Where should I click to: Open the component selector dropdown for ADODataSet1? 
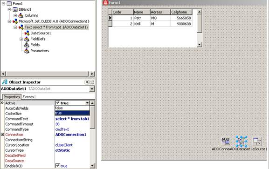[x=92, y=89]
